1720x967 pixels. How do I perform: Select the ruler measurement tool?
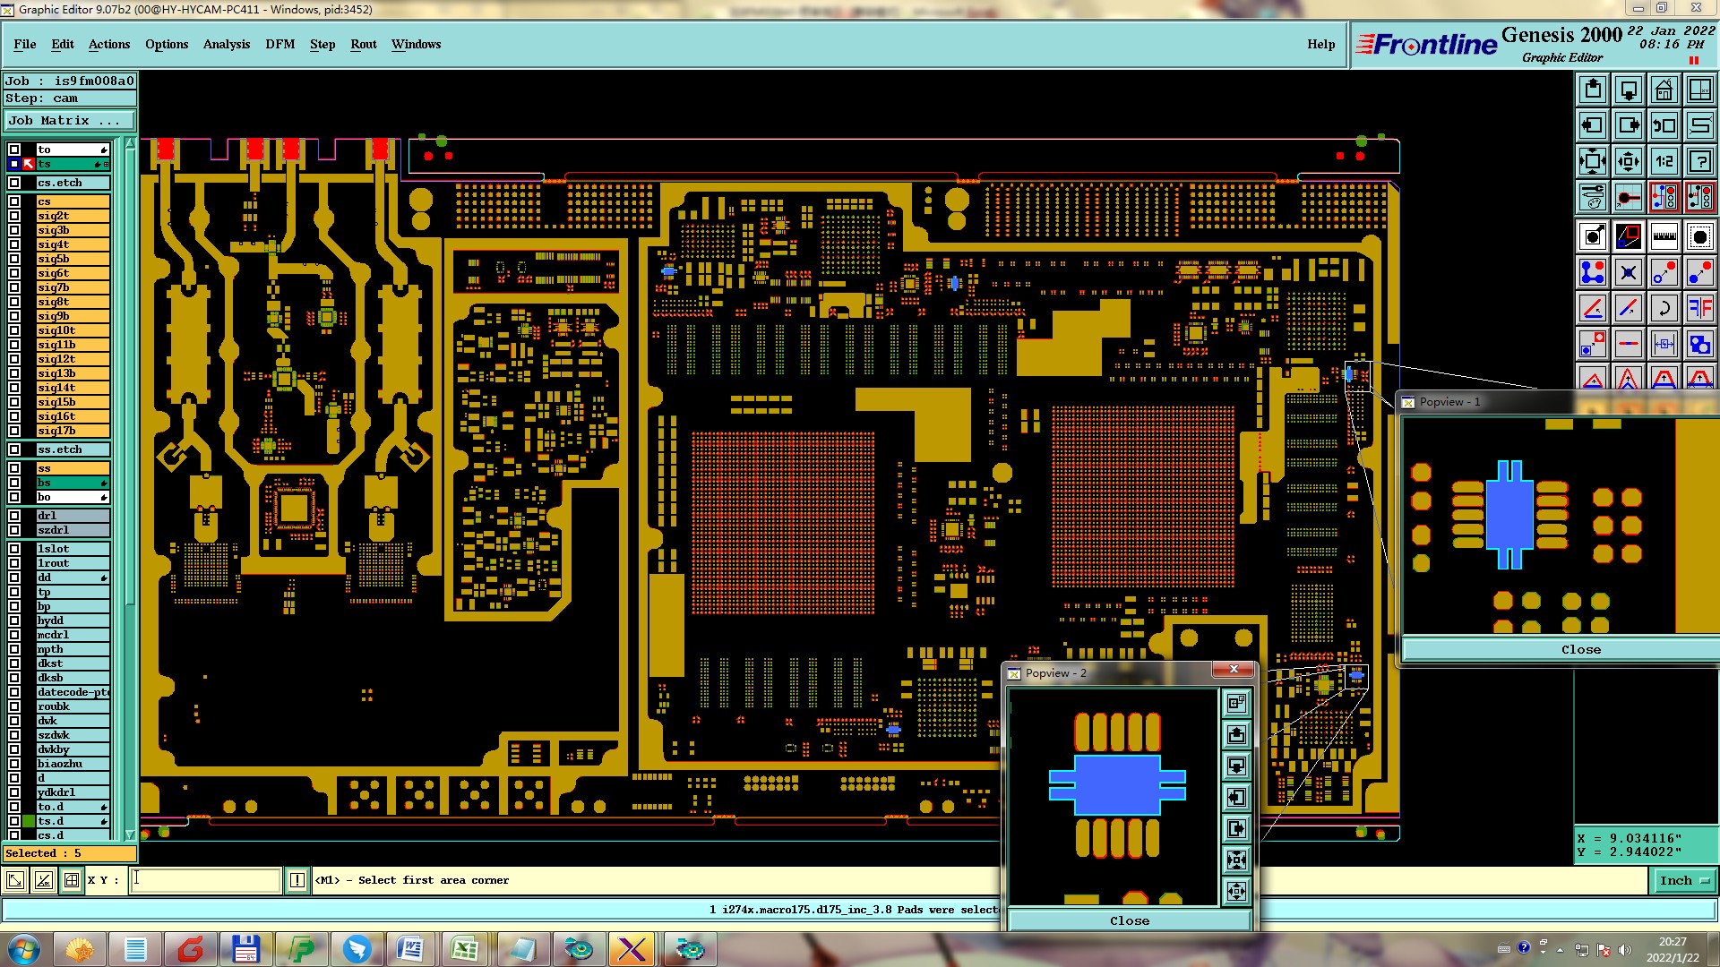pyautogui.click(x=1664, y=236)
